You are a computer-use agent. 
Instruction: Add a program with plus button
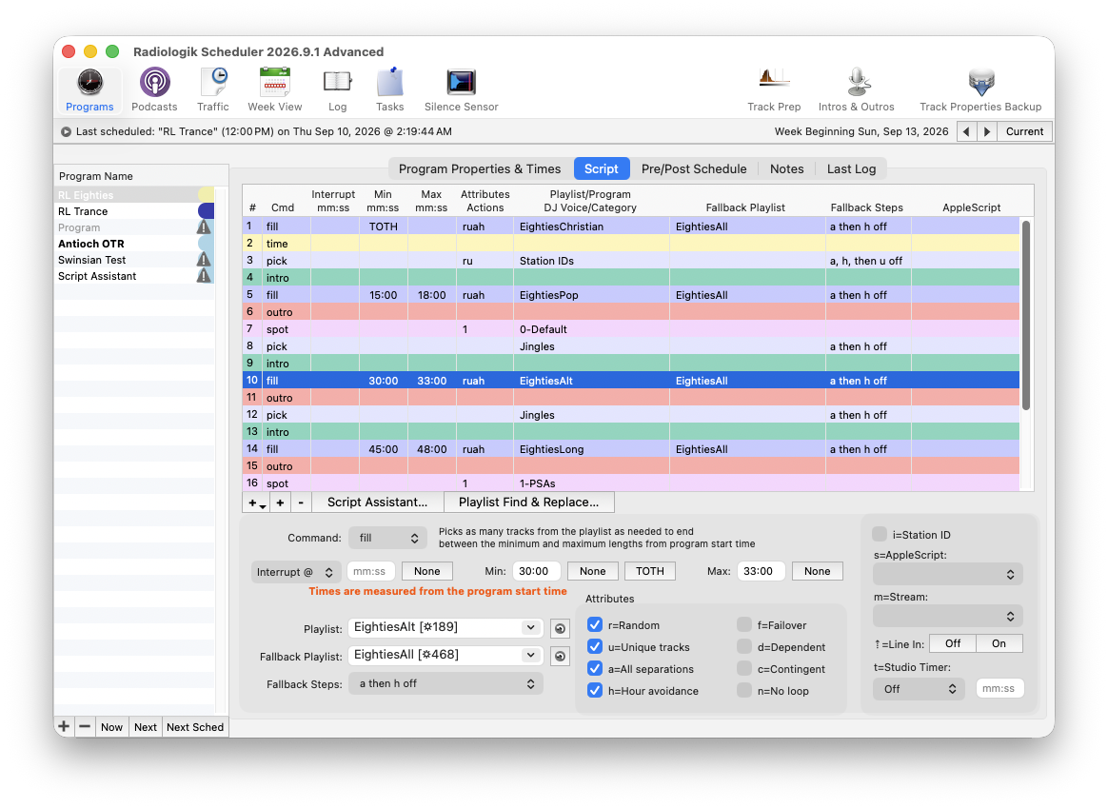tap(64, 727)
